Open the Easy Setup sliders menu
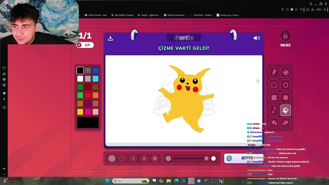Viewport: 329px width, 185px height. click(325, 10)
